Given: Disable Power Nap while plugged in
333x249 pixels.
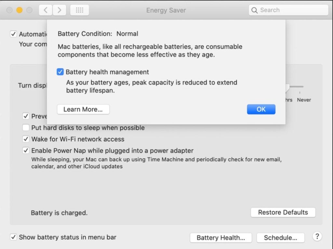Looking at the screenshot, I should coord(26,151).
